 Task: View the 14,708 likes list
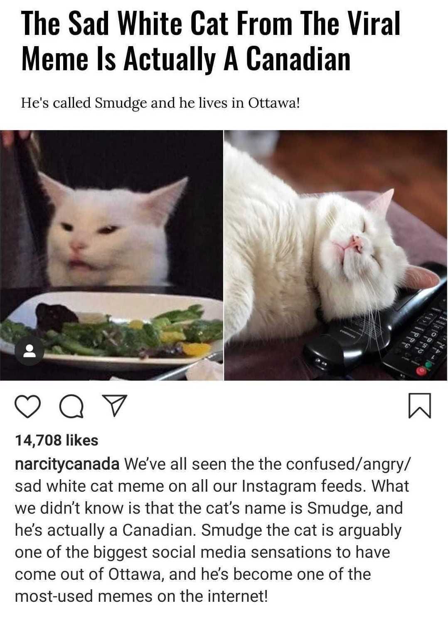click(57, 440)
